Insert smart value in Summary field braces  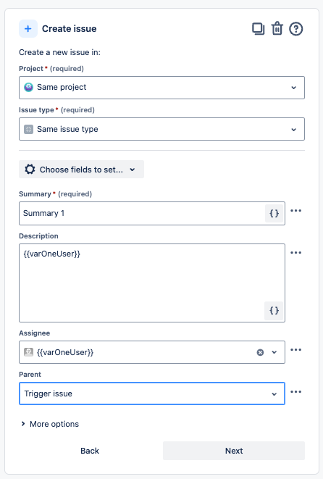coord(274,213)
